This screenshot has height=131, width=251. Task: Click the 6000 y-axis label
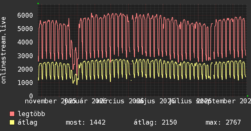(25, 15)
